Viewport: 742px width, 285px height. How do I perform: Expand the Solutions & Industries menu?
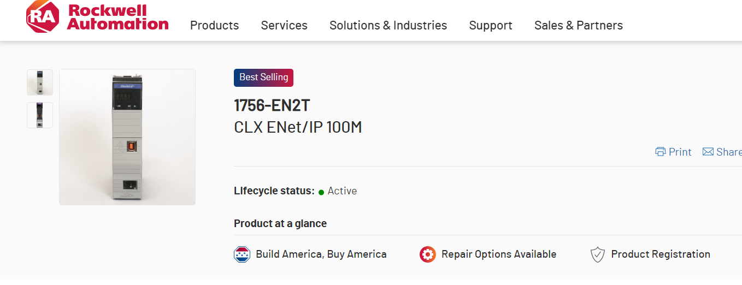click(x=388, y=26)
